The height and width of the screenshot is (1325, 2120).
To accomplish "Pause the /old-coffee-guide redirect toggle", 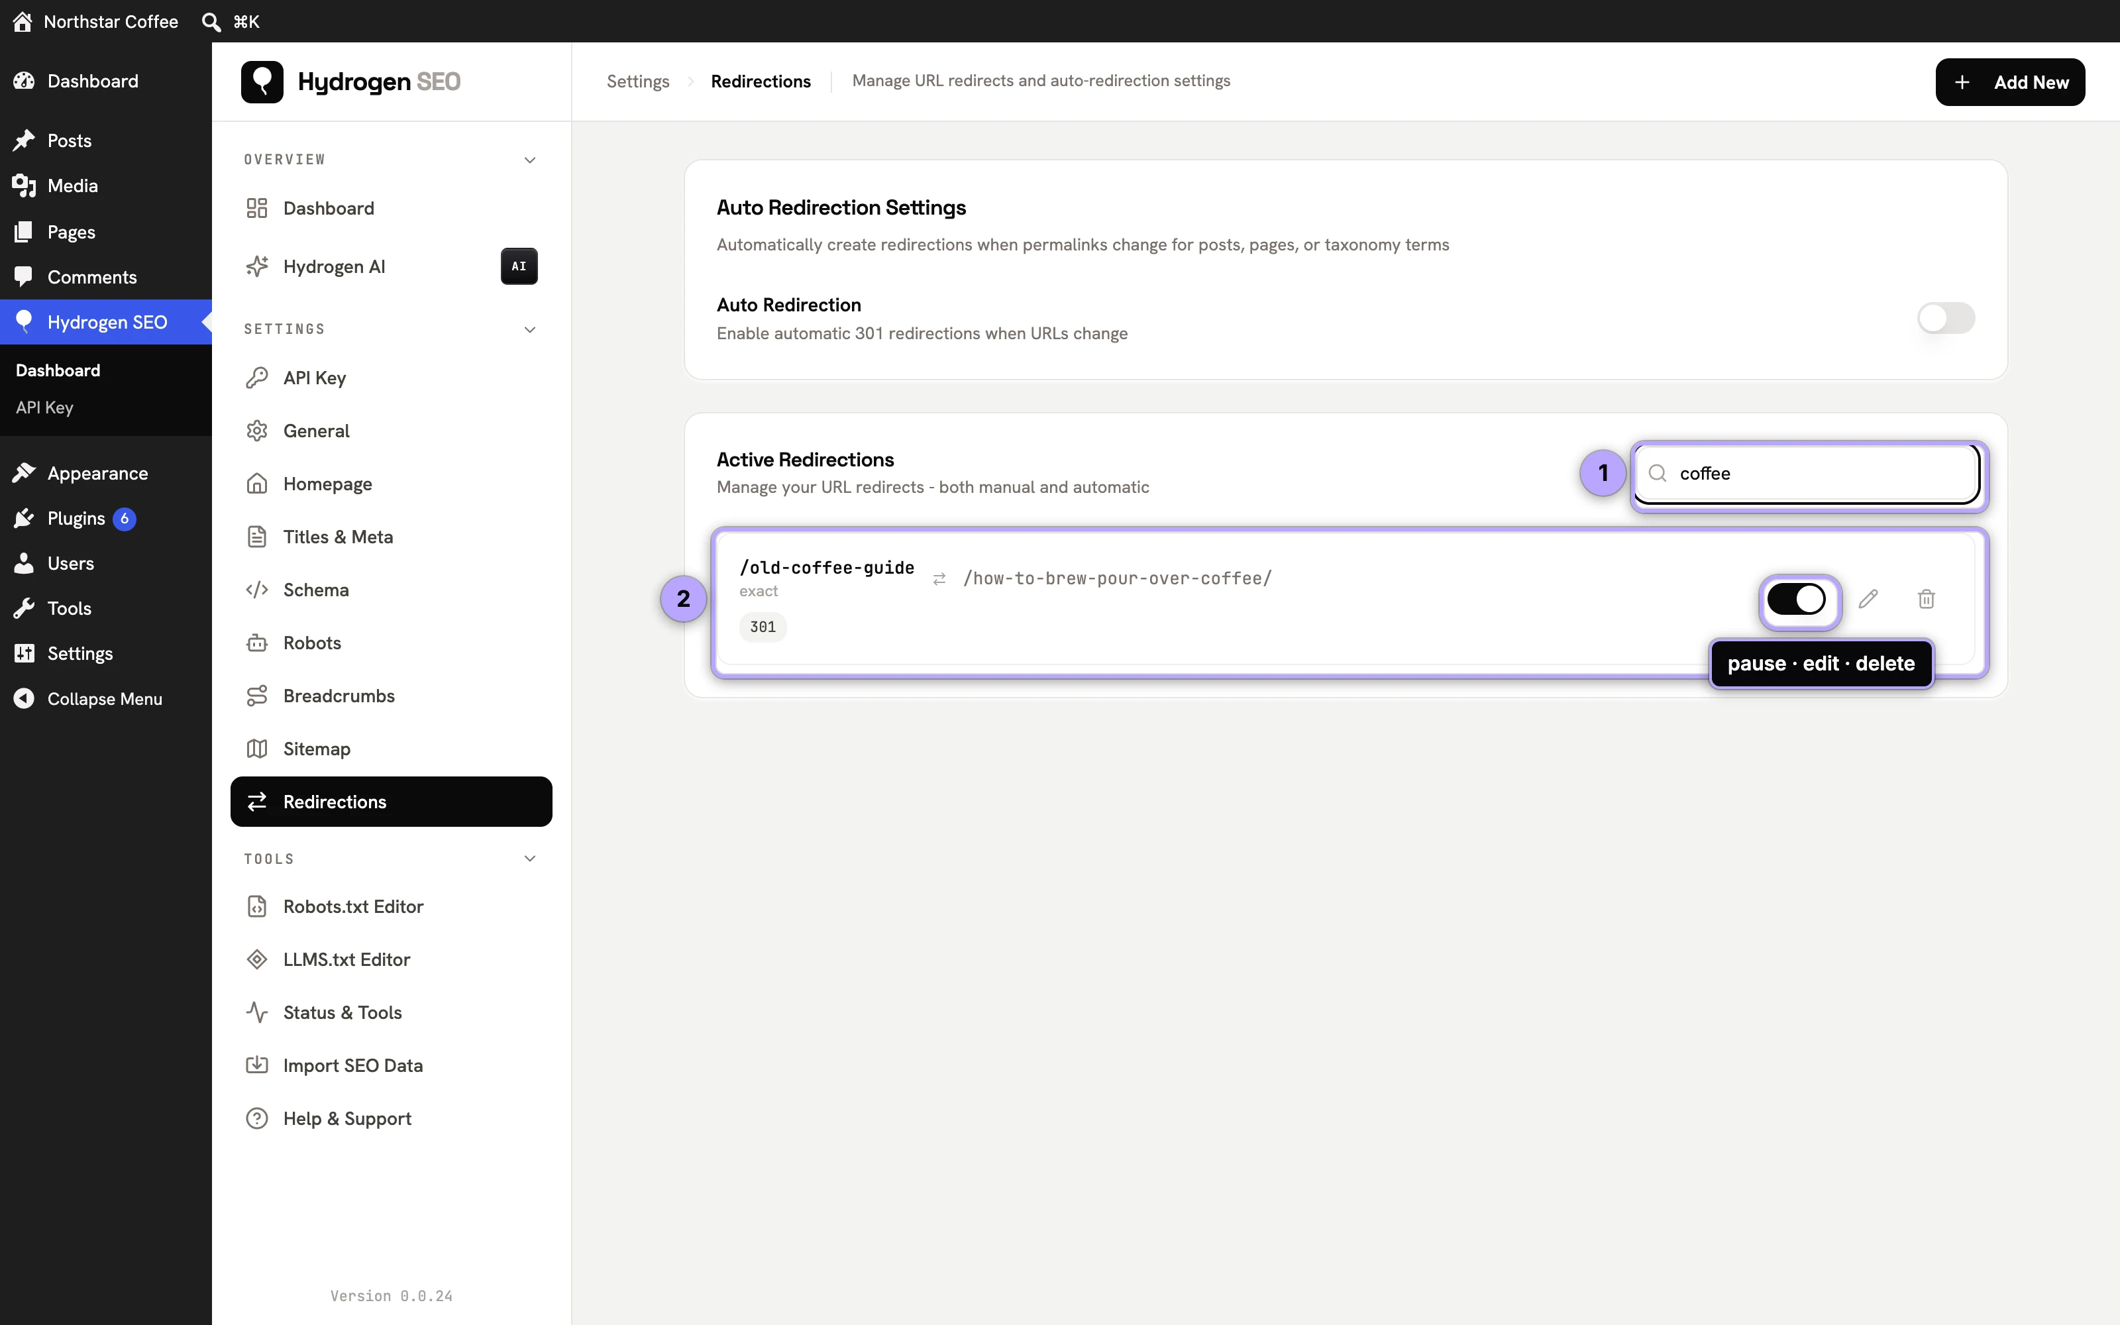I will [x=1796, y=600].
